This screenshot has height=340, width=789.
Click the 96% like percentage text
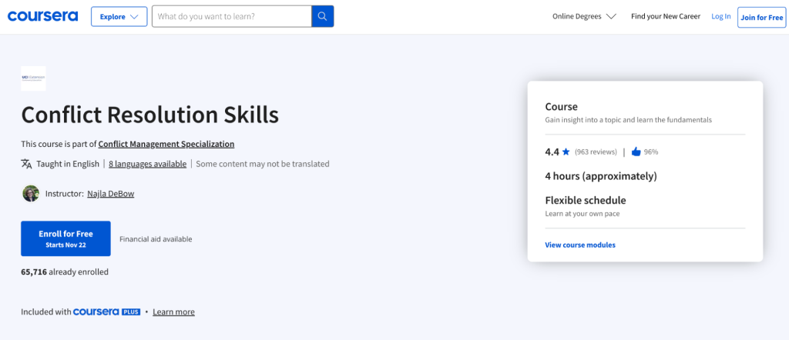pyautogui.click(x=651, y=152)
